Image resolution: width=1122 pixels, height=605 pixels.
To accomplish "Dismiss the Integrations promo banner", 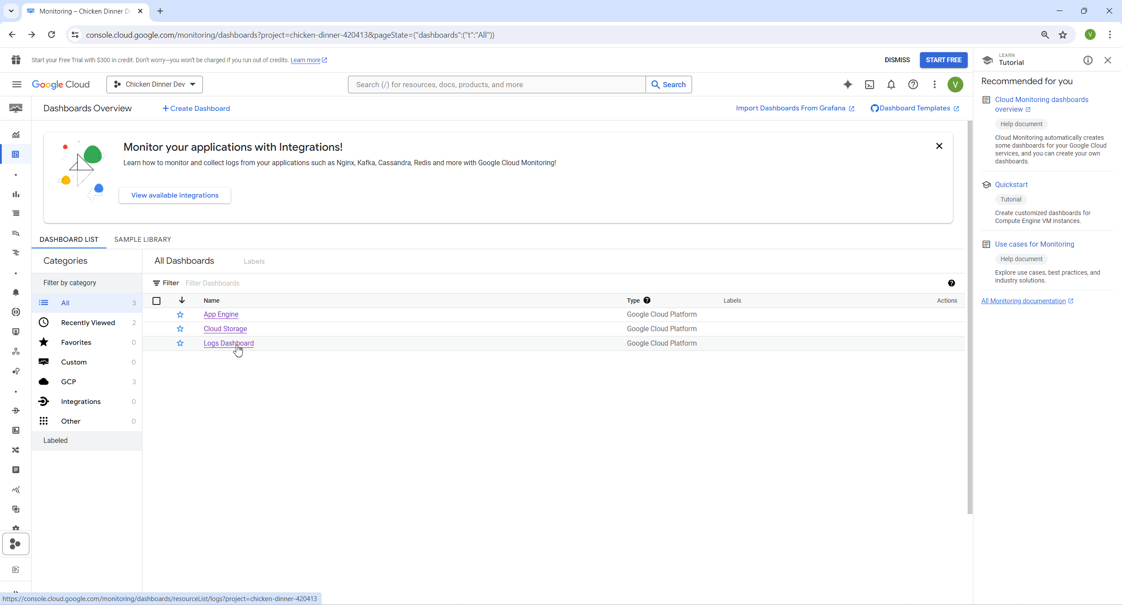I will pos(939,146).
